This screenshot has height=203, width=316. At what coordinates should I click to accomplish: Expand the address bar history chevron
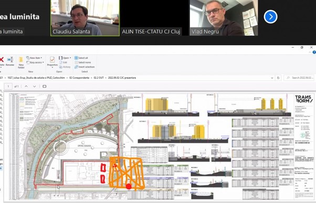click(x=272, y=78)
